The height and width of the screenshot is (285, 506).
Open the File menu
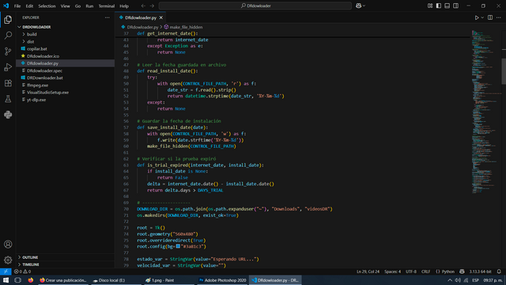click(17, 6)
